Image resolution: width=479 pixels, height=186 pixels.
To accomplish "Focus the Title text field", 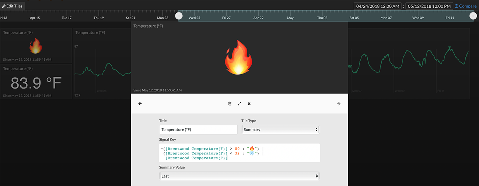I will pos(198,129).
